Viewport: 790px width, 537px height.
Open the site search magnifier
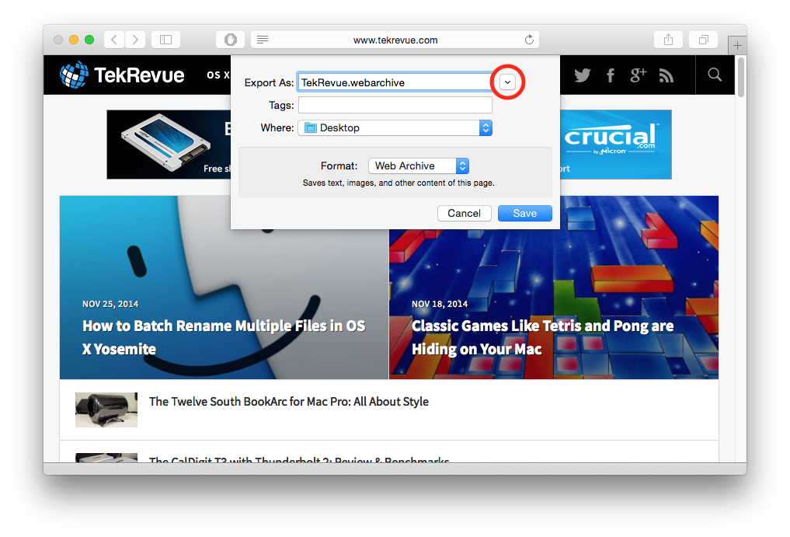pyautogui.click(x=715, y=75)
